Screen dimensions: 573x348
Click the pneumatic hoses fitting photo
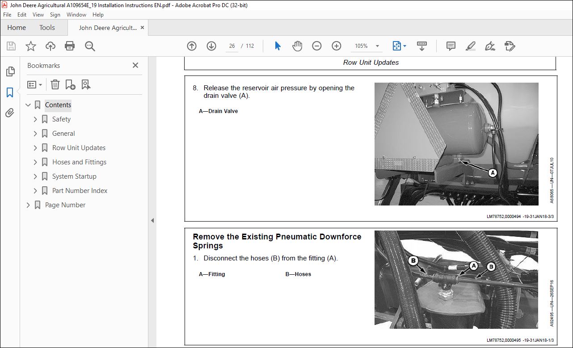(456, 280)
